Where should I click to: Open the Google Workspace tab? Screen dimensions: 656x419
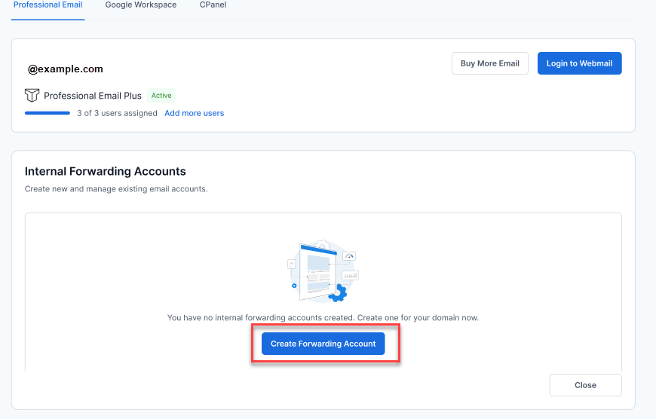[x=141, y=5]
